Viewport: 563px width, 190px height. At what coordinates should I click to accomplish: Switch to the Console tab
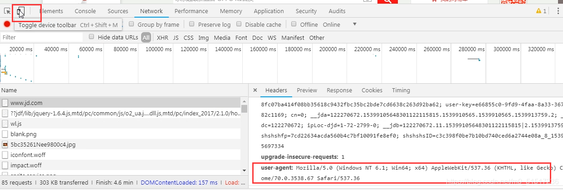pyautogui.click(x=85, y=11)
